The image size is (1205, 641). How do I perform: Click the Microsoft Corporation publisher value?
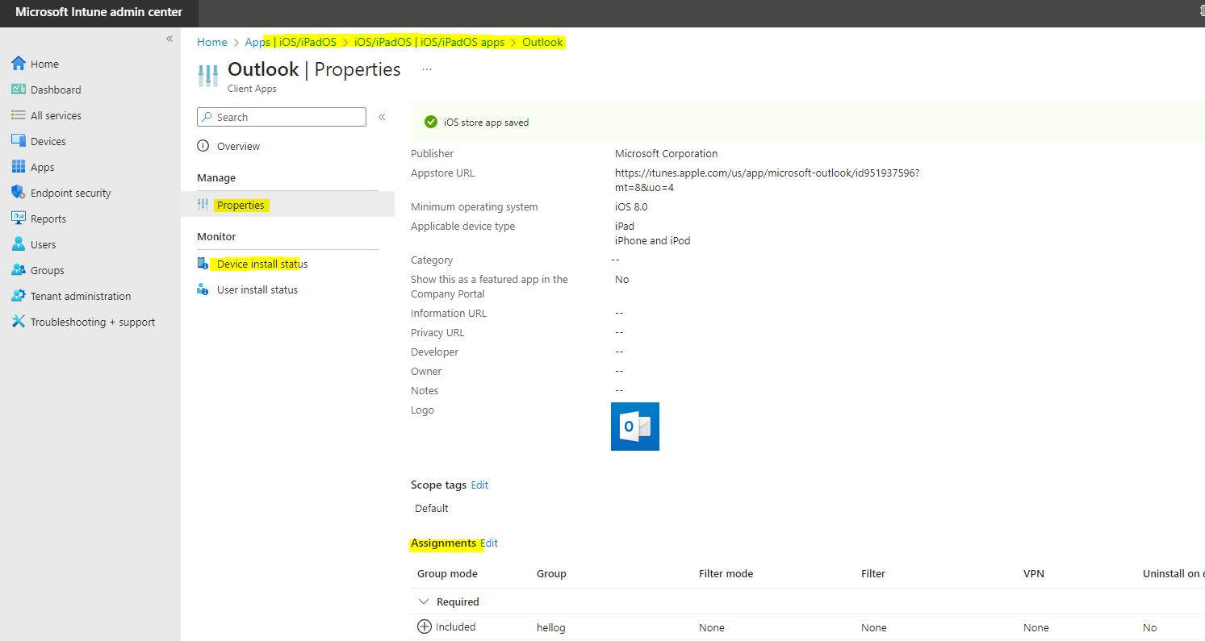coord(666,153)
